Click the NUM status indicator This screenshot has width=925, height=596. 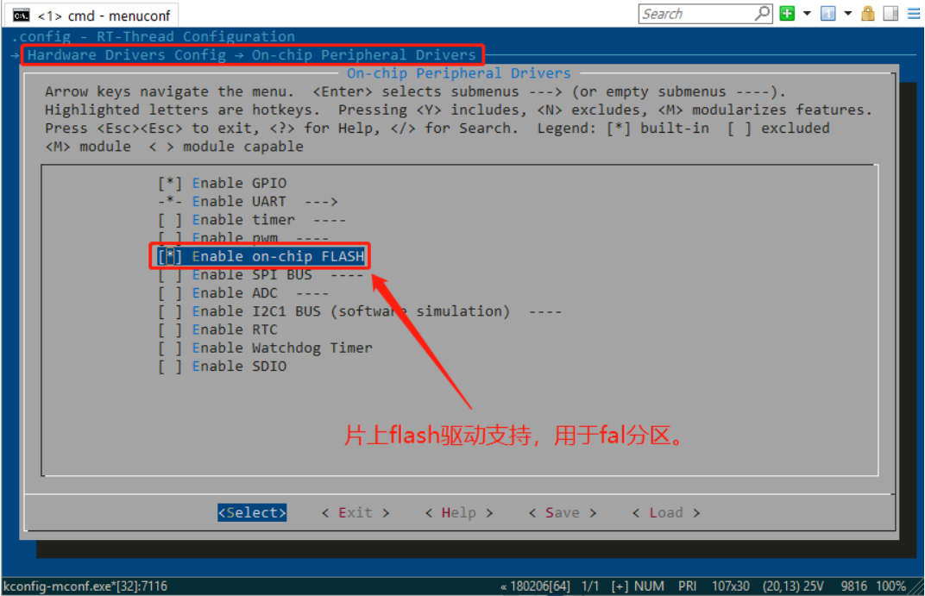650,586
